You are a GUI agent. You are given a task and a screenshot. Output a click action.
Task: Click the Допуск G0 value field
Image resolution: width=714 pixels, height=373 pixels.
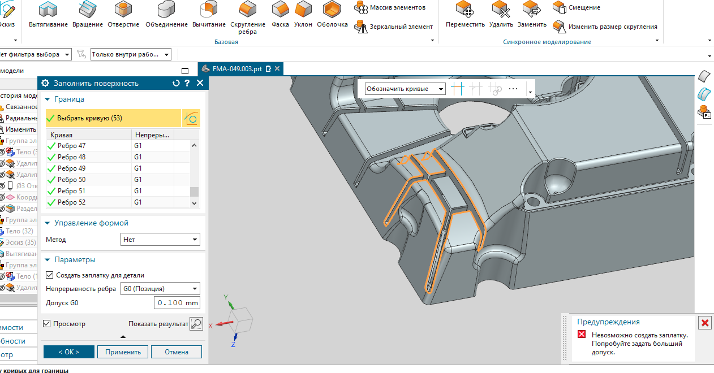point(177,303)
